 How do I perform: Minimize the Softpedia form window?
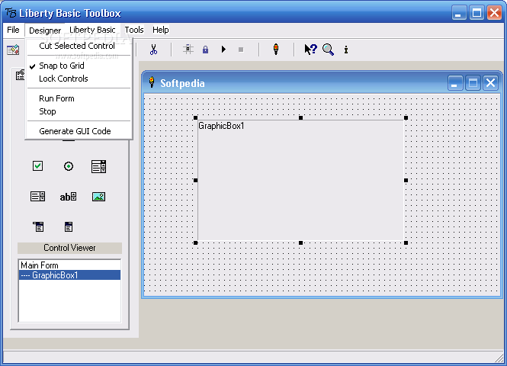[455, 83]
